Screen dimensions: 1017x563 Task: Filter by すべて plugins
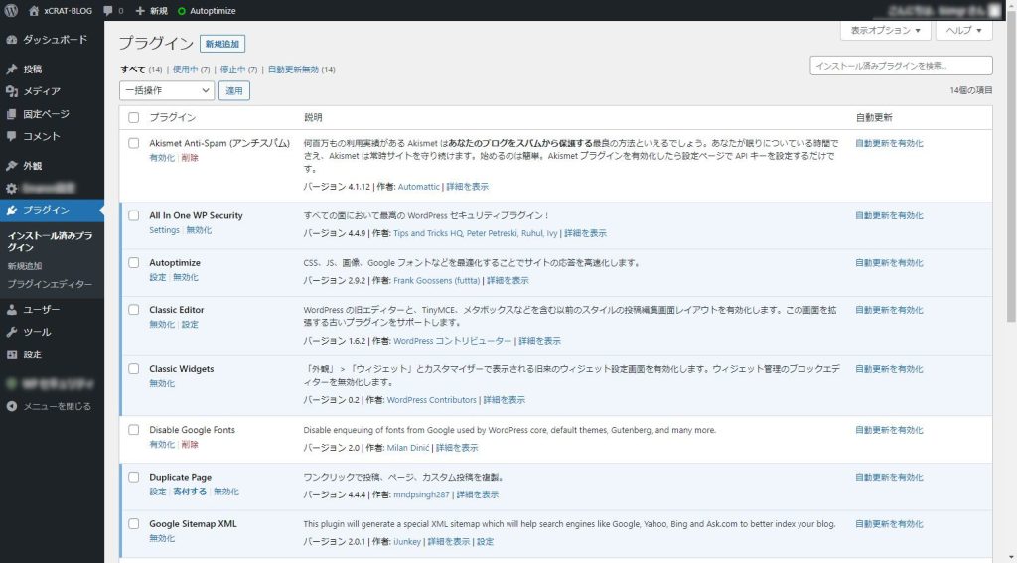point(133,70)
